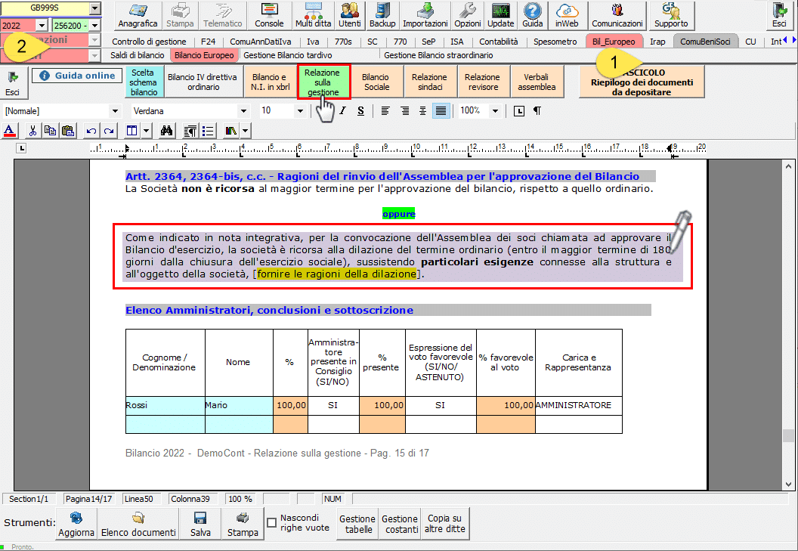
Task: Click the top-right Esci icon
Action: tap(779, 15)
